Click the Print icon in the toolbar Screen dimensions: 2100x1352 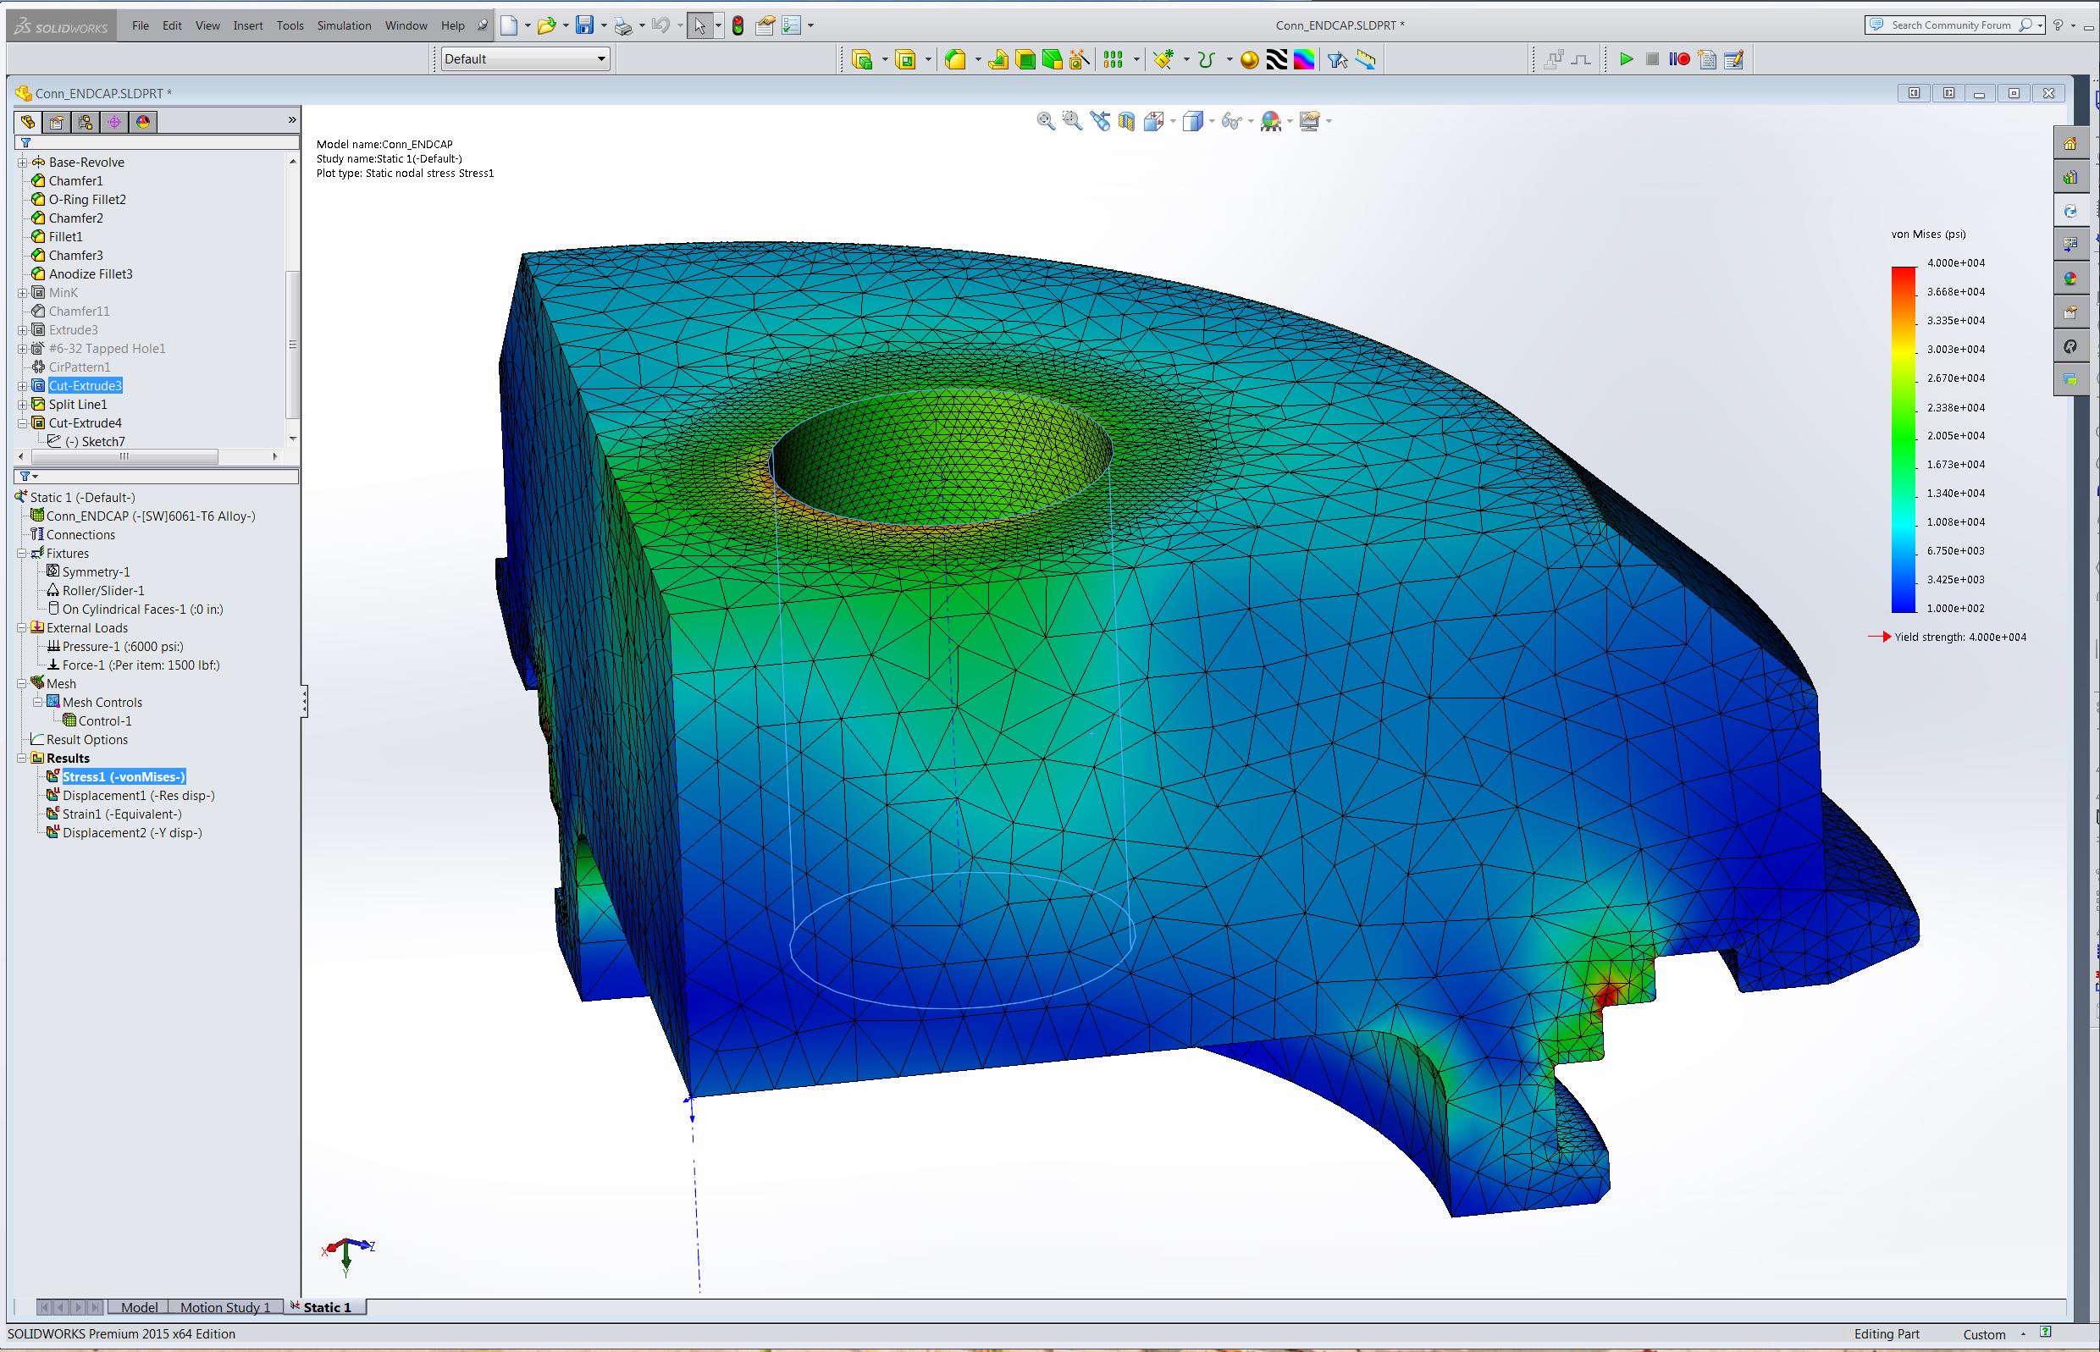click(622, 25)
